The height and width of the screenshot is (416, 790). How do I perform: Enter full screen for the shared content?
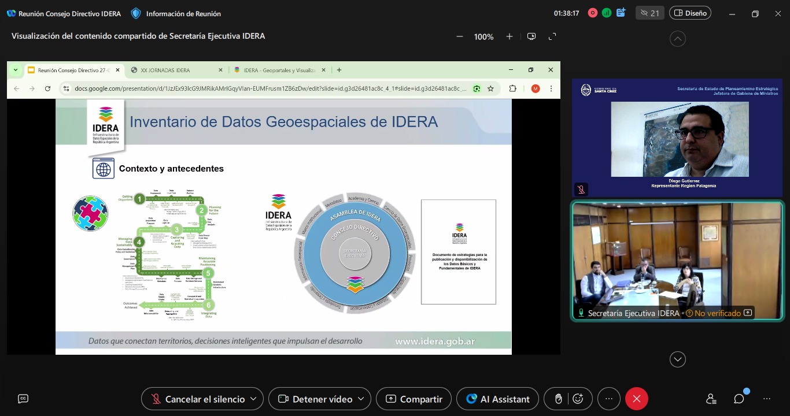point(552,36)
